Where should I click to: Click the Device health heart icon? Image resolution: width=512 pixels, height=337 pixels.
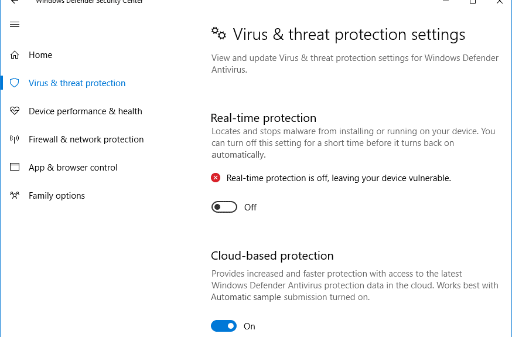(x=15, y=111)
